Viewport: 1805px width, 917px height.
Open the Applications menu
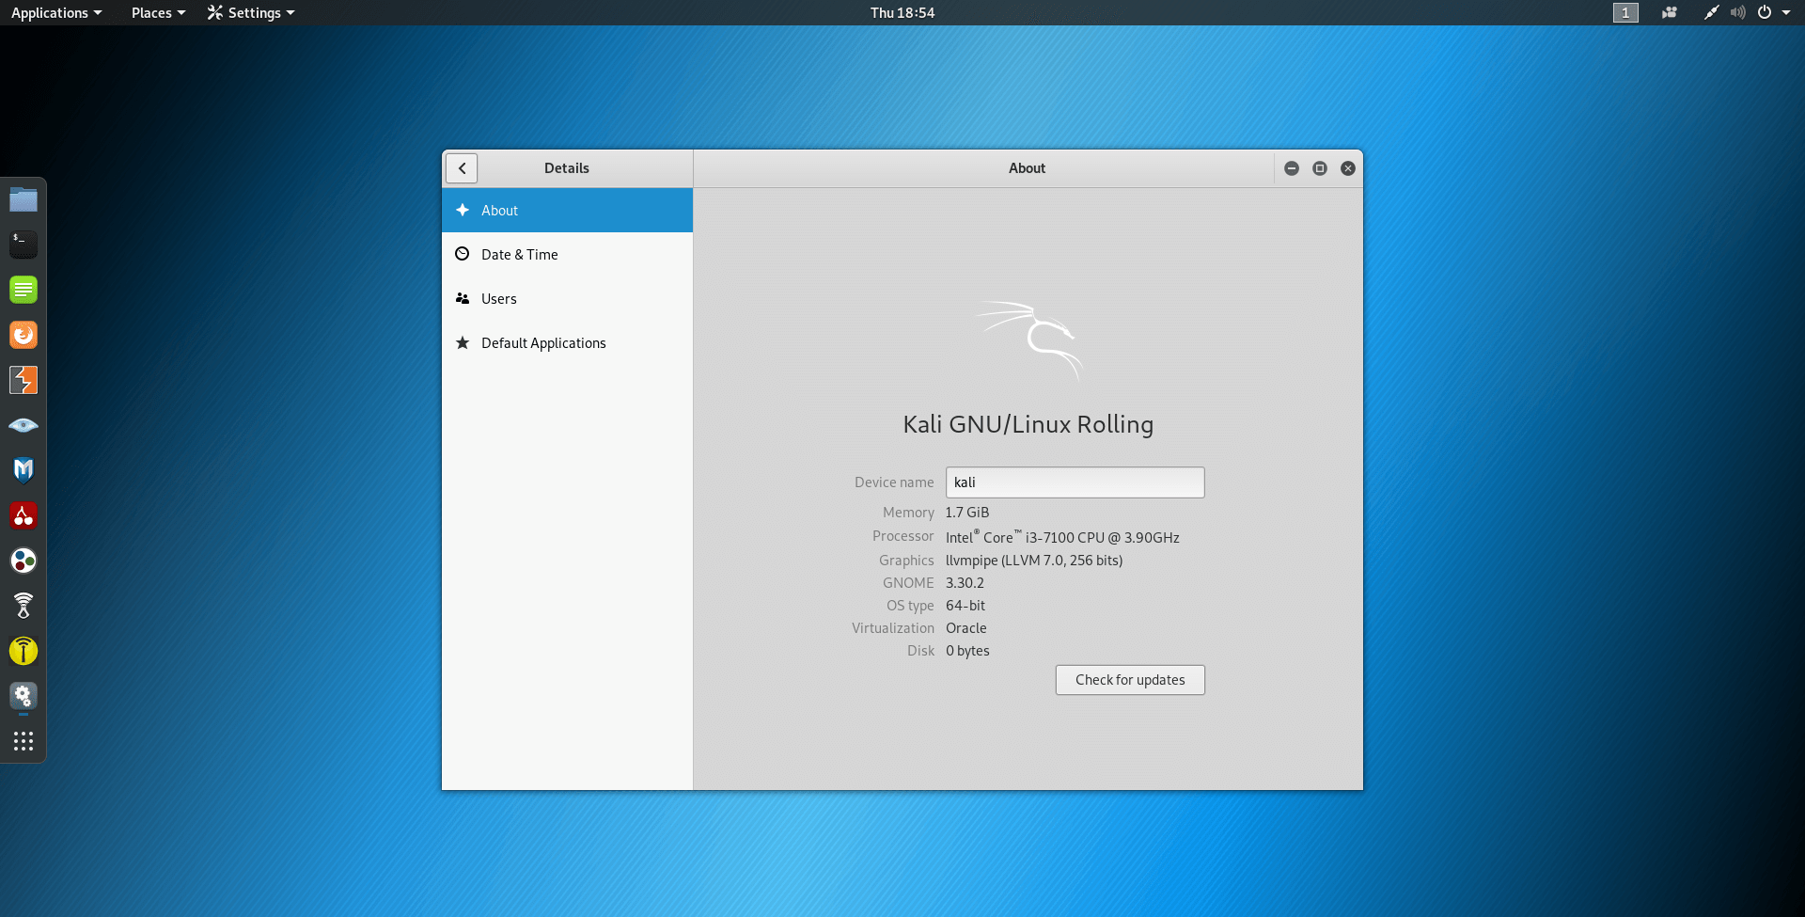[x=56, y=12]
